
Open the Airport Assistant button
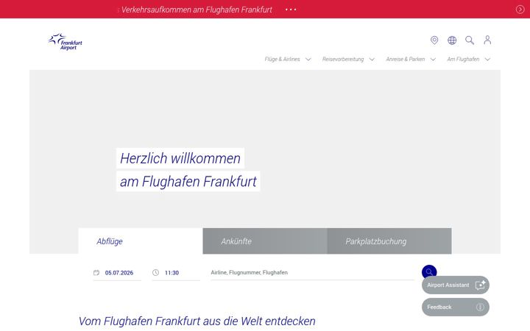(x=456, y=285)
